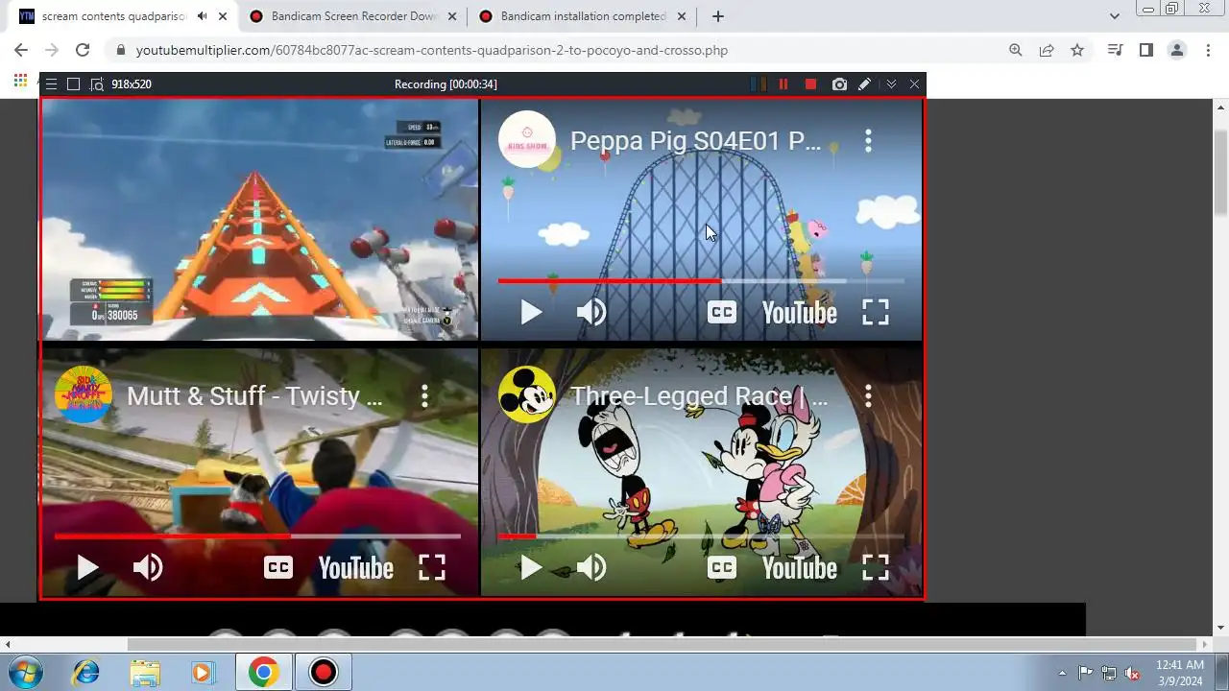This screenshot has height=691, width=1229.
Task: Play the Three-Legged Race video
Action: coord(531,567)
